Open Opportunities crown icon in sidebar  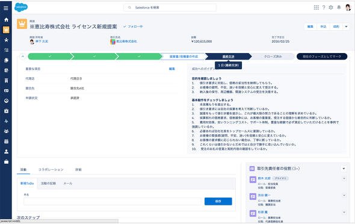point(6,30)
